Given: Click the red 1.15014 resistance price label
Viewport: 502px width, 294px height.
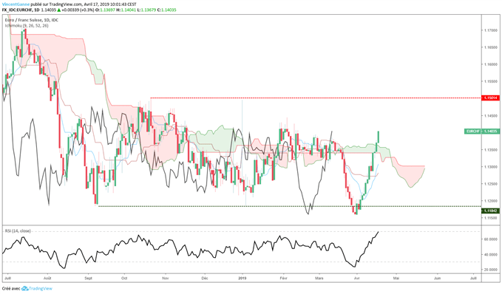Looking at the screenshot, I should coord(490,98).
